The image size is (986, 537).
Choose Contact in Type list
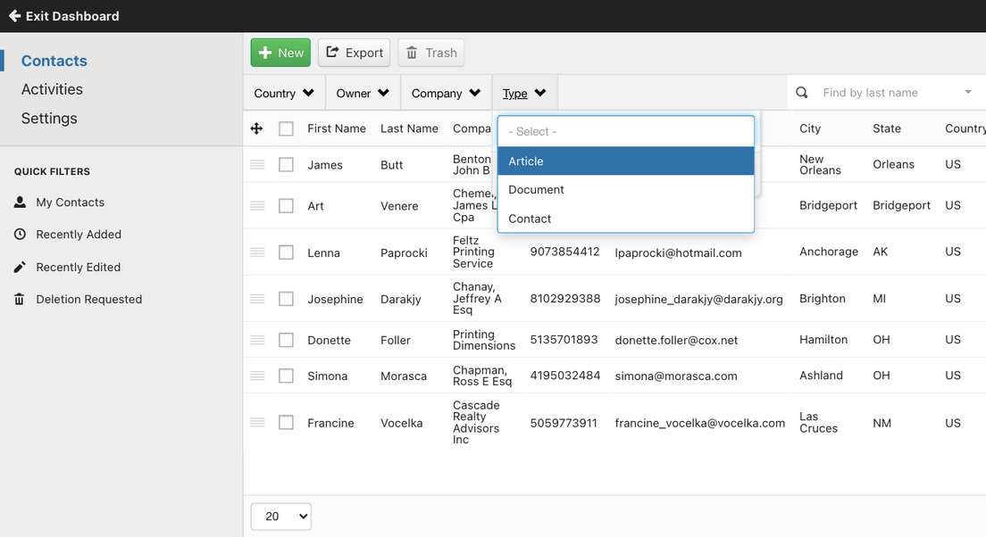[x=626, y=219]
